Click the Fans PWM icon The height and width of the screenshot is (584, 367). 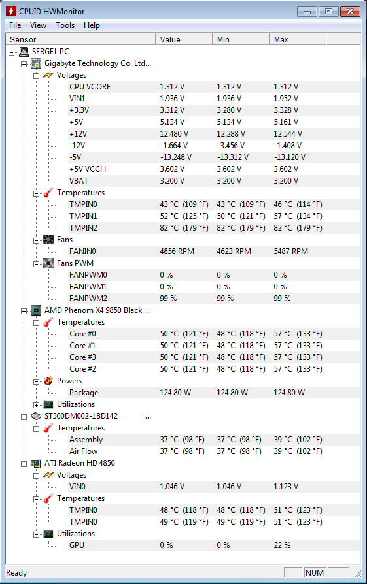[x=48, y=263]
